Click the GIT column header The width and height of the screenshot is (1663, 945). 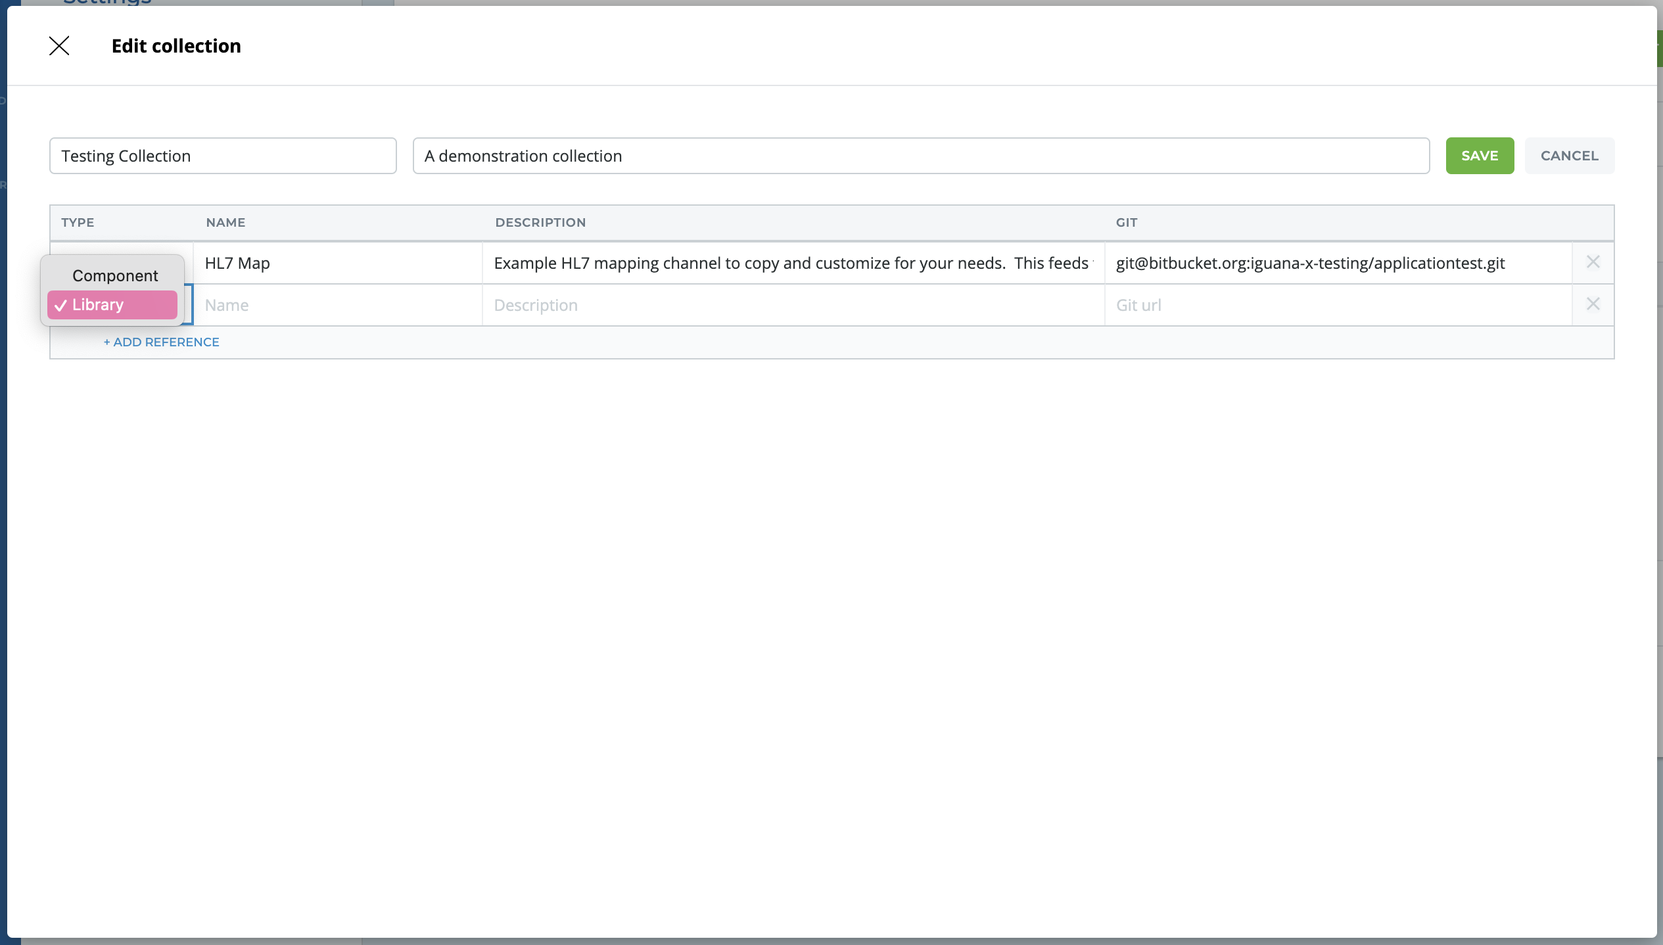point(1126,222)
